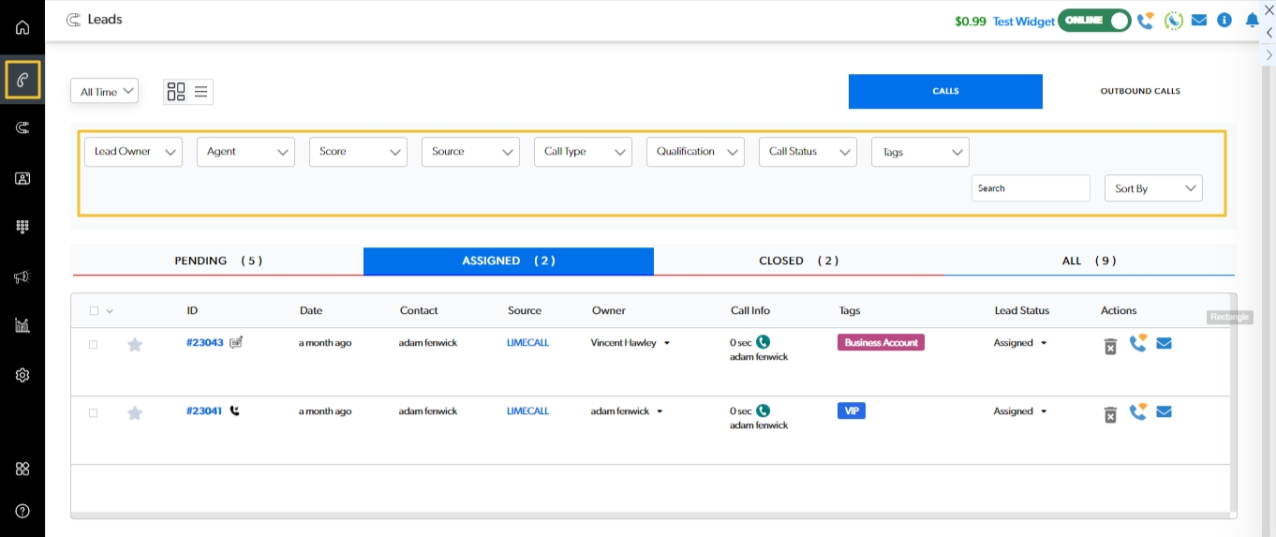The image size is (1276, 537).
Task: Select the OUTBOUND CALLS tab
Action: point(1139,92)
